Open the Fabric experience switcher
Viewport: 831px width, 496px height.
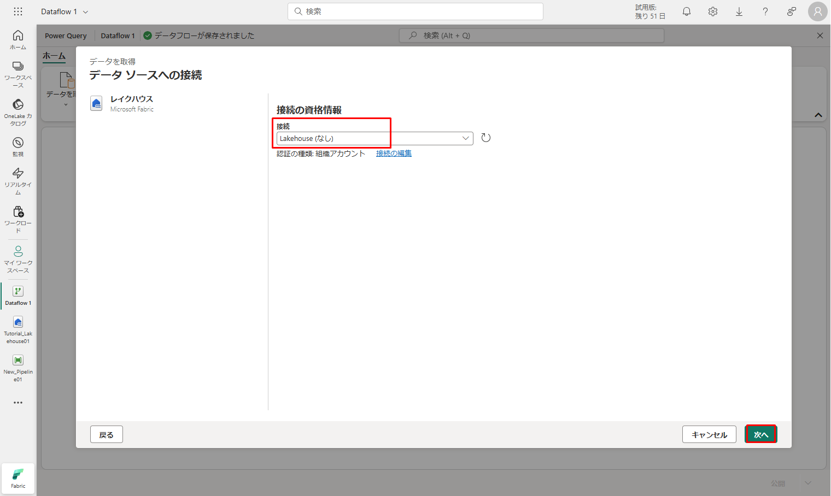point(18,479)
